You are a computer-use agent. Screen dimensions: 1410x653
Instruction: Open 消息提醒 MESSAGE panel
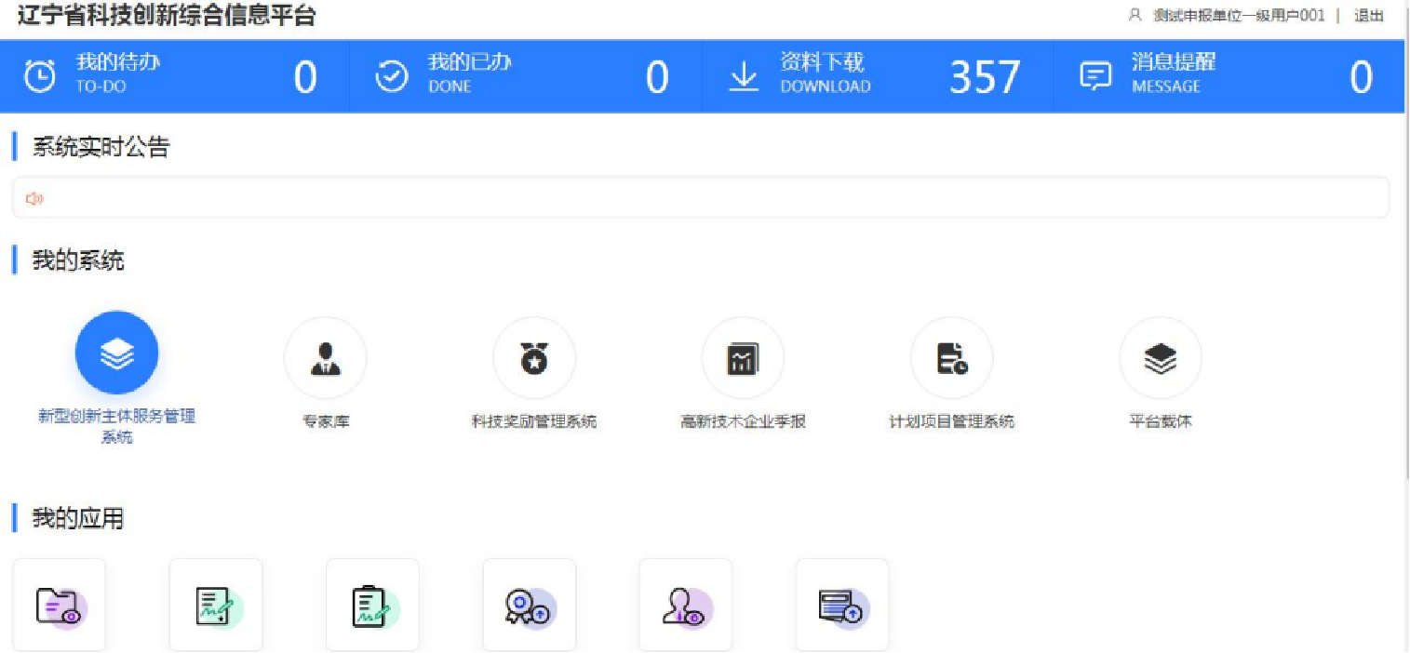[x=1229, y=76]
